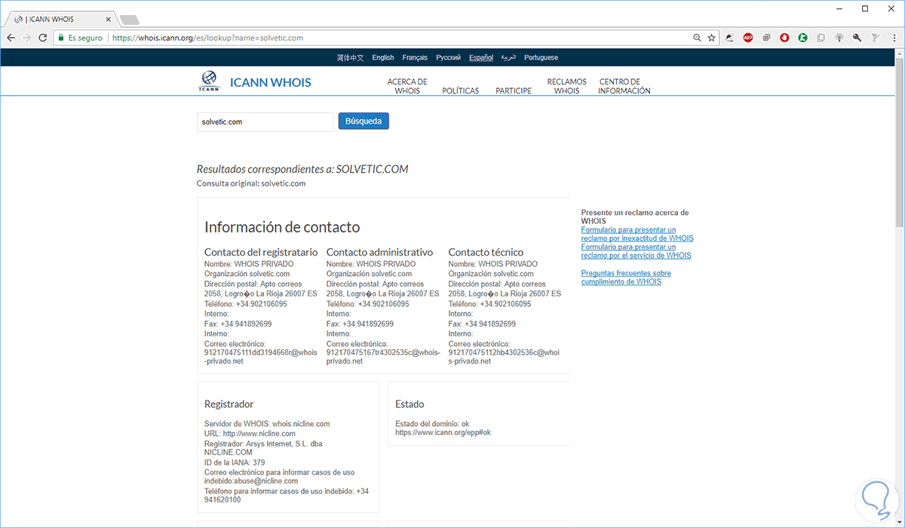Screen dimensions: 905x528
Task: Open the CENTRO DE INFORMACIÓN menu
Action: pos(624,86)
